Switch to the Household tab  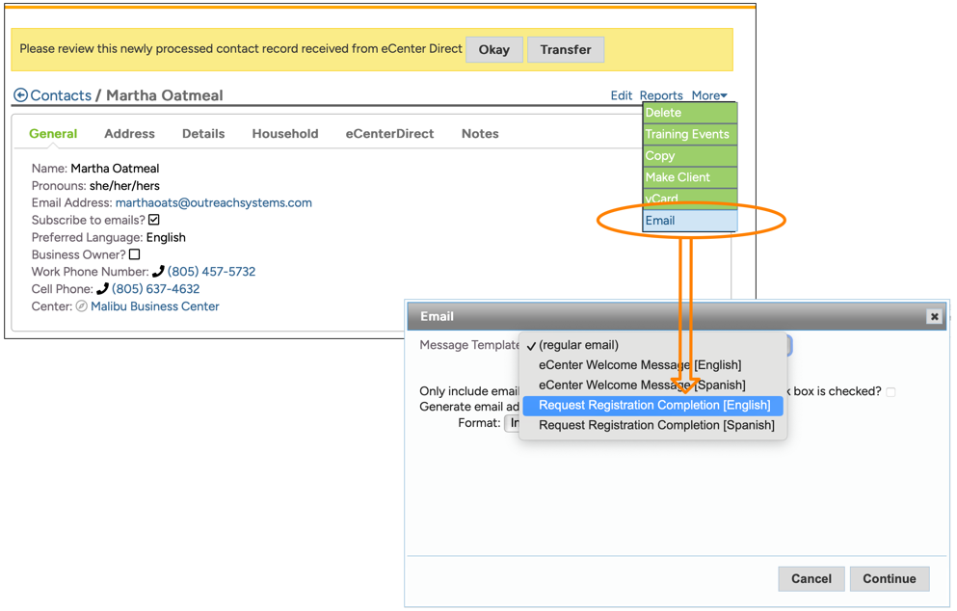284,134
